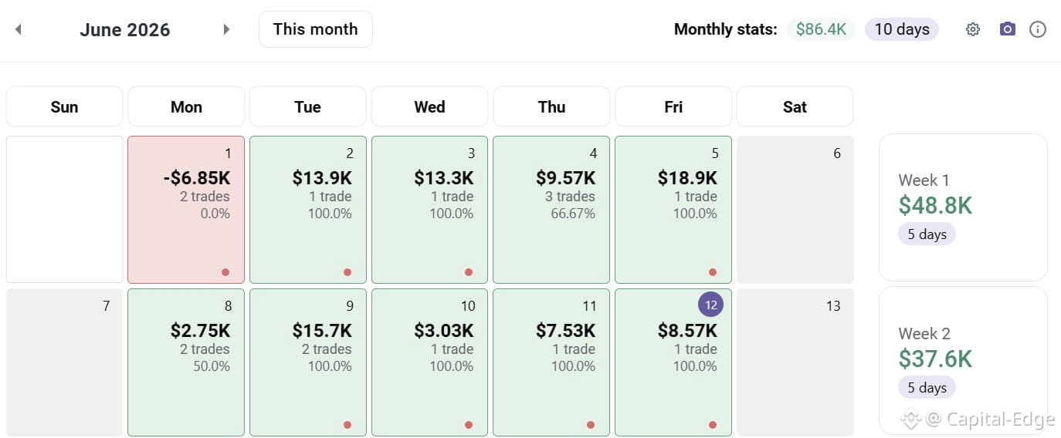Open the Week 2 summary card
The height and width of the screenshot is (438, 1061).
click(963, 360)
